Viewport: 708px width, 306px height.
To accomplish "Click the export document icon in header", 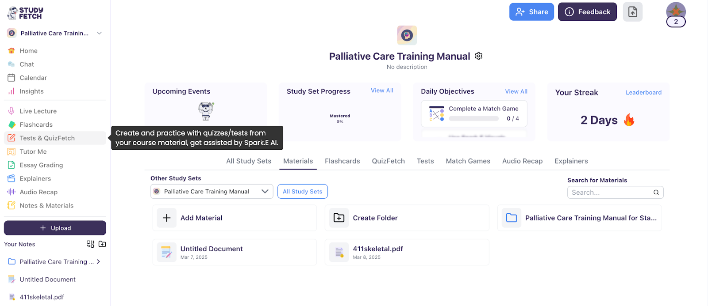I will point(633,12).
